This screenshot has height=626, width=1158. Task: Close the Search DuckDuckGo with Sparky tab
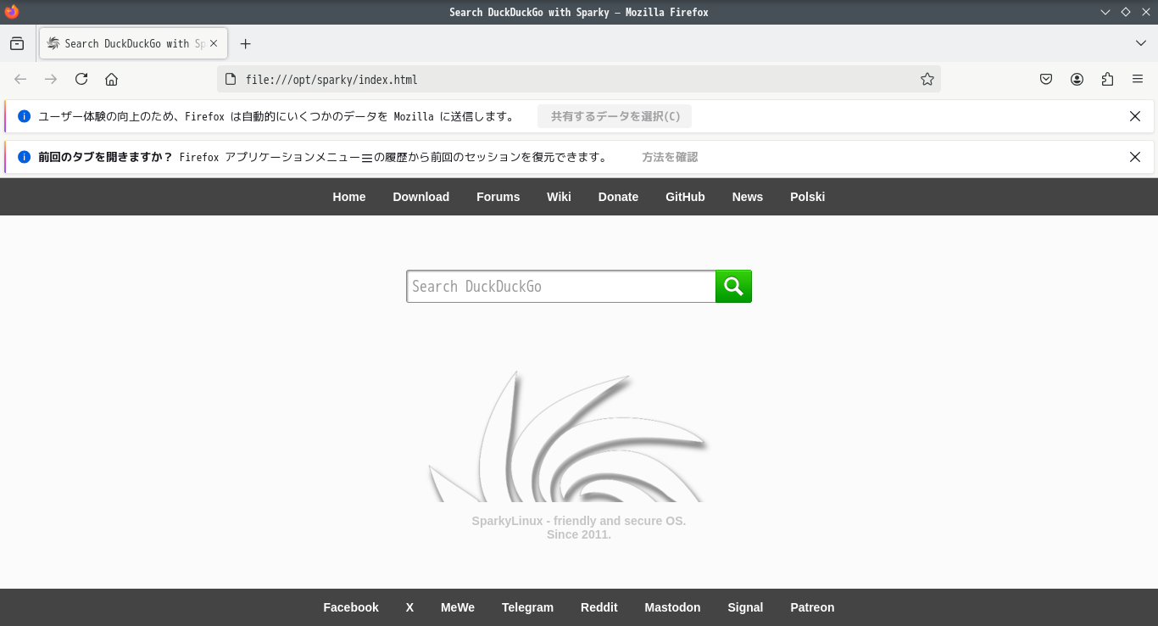[214, 43]
